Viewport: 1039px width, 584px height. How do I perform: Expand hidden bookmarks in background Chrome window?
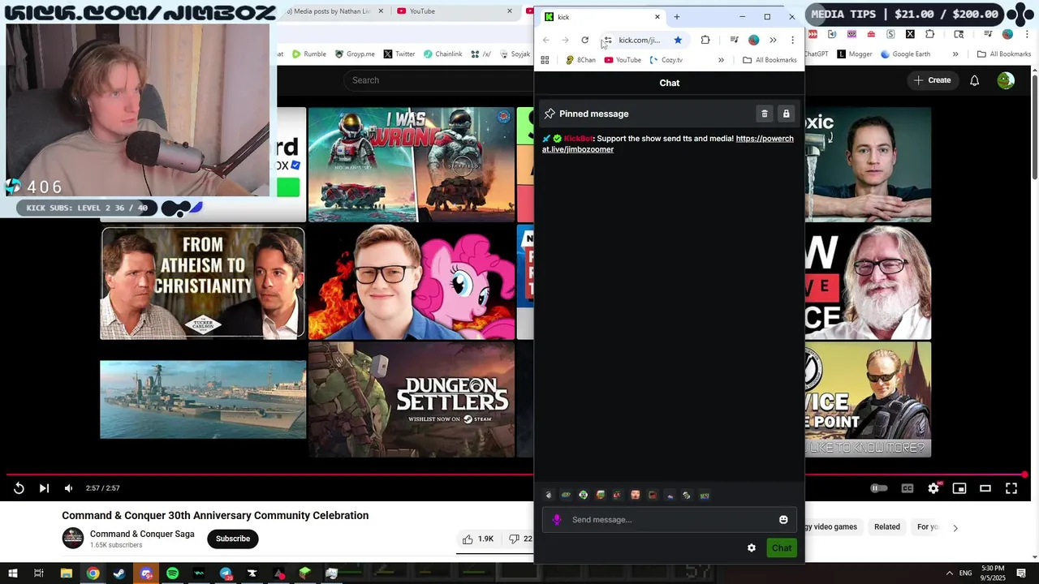(955, 54)
